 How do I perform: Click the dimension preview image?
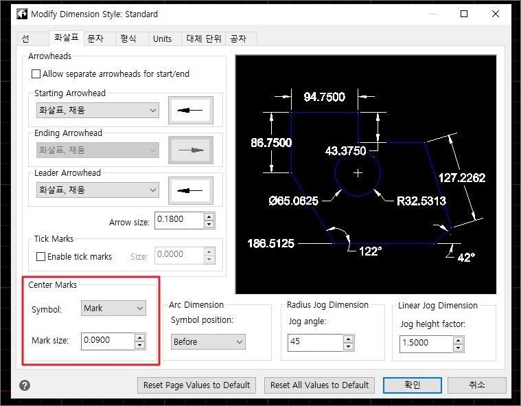pyautogui.click(x=366, y=174)
